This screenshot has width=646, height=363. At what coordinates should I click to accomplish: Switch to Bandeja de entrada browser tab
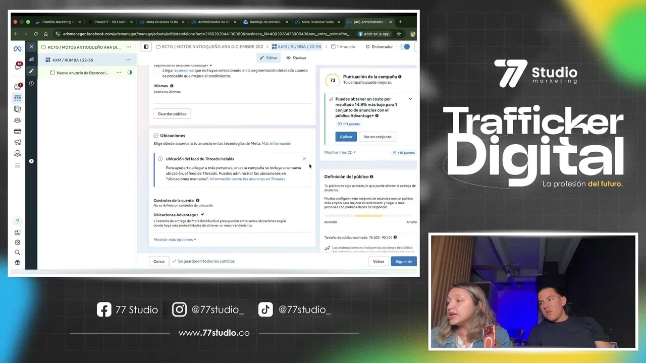coord(265,22)
